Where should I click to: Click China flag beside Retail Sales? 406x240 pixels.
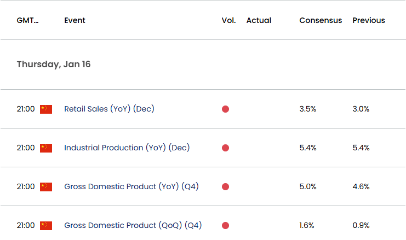click(46, 109)
